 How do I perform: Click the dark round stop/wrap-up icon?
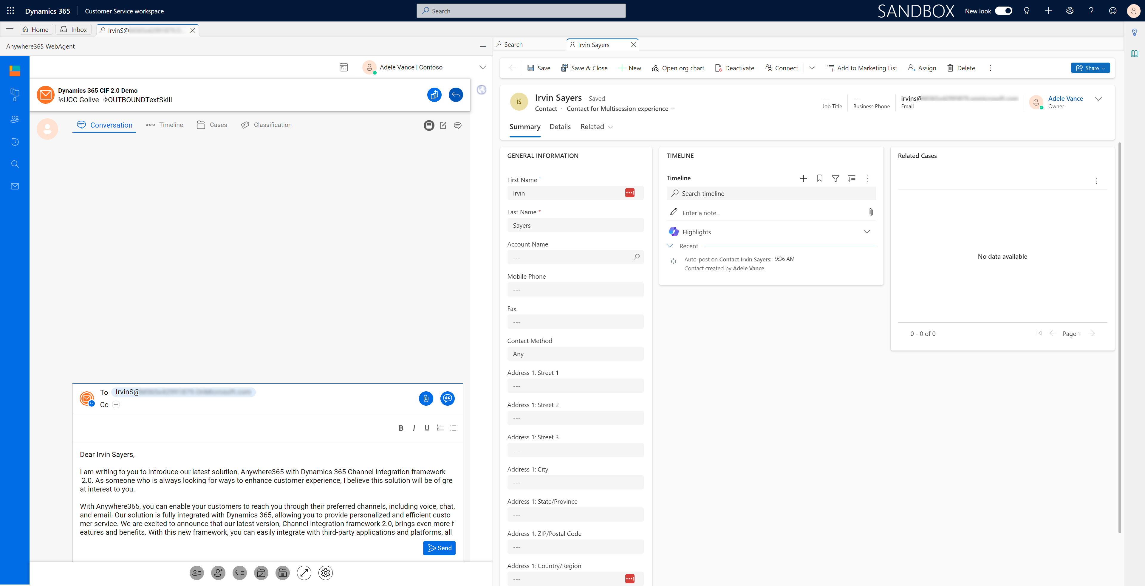[429, 125]
